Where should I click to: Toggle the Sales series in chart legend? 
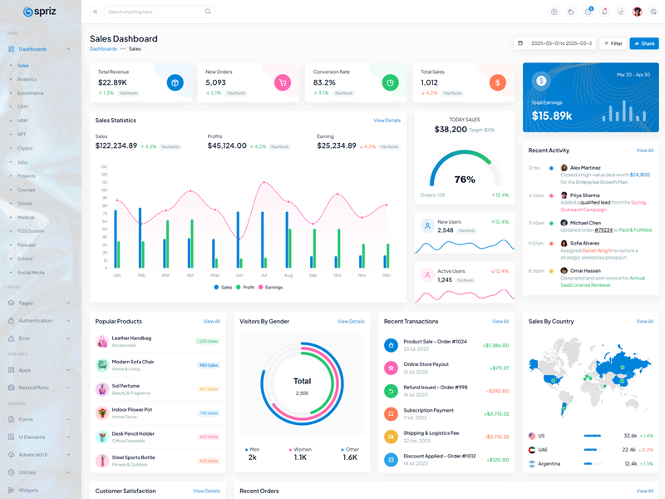[x=223, y=287]
